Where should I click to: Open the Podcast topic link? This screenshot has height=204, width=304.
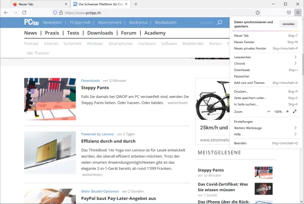(31, 44)
